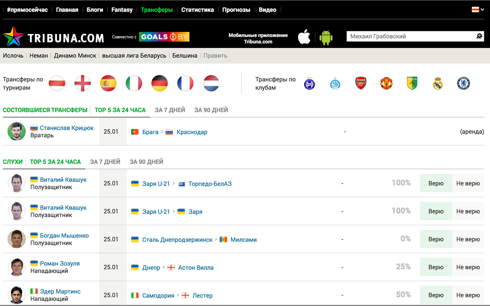Screen dimensions: 490x306
Task: Open Богдан Мышенко player photo
Action: 16,239
